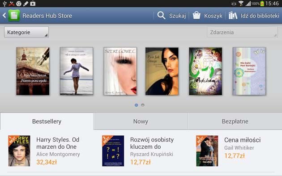Tap the play store bag status icon

tap(33, 4)
